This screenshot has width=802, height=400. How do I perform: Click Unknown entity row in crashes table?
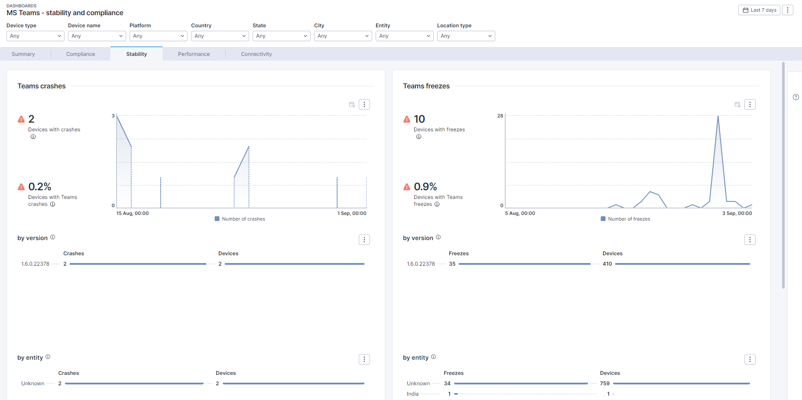(193, 384)
